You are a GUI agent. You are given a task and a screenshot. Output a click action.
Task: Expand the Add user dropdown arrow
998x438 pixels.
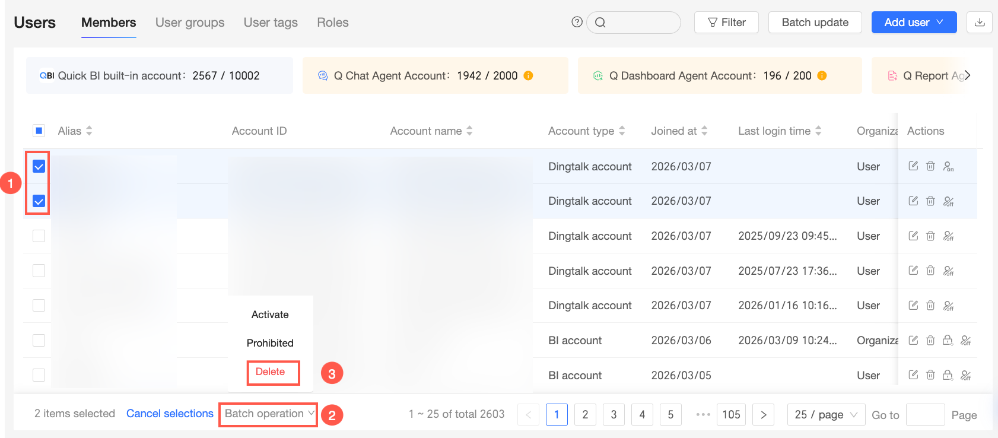(940, 22)
